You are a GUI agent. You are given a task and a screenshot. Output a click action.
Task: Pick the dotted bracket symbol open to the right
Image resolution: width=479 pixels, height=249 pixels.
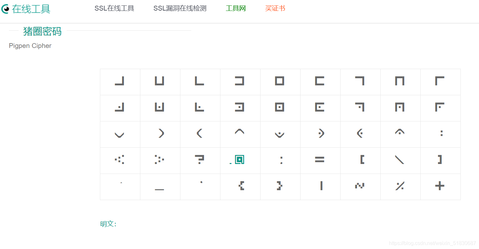320,107
